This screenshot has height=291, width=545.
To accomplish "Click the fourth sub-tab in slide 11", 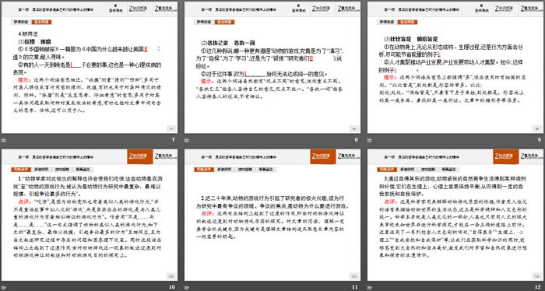I will (x=266, y=170).
